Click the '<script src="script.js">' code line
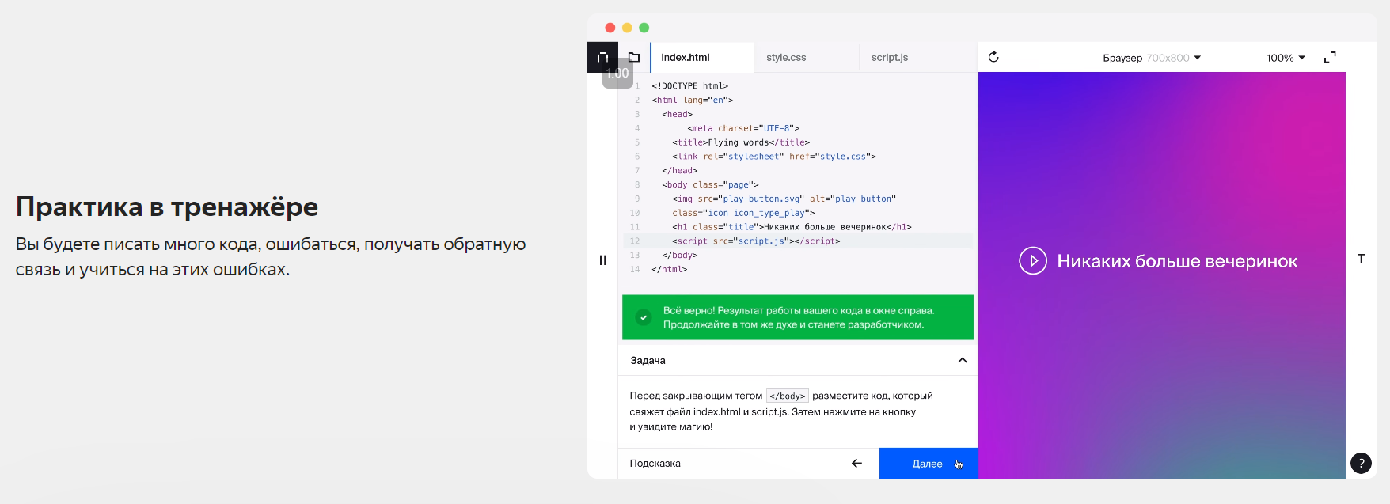The image size is (1390, 504). 756,241
